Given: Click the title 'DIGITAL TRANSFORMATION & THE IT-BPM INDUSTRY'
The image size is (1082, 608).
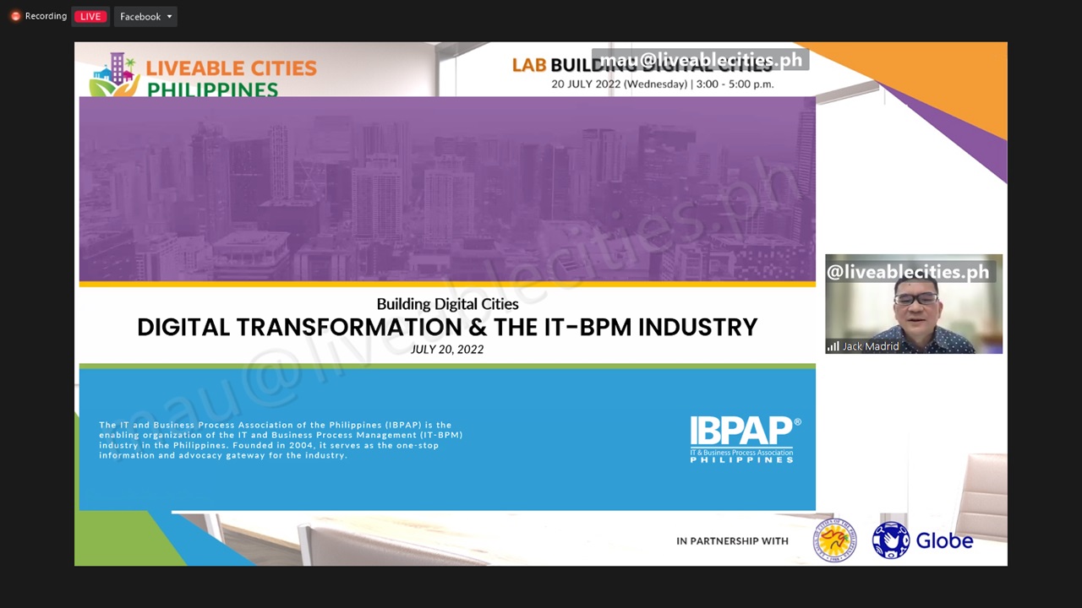Looking at the screenshot, I should pos(447,327).
